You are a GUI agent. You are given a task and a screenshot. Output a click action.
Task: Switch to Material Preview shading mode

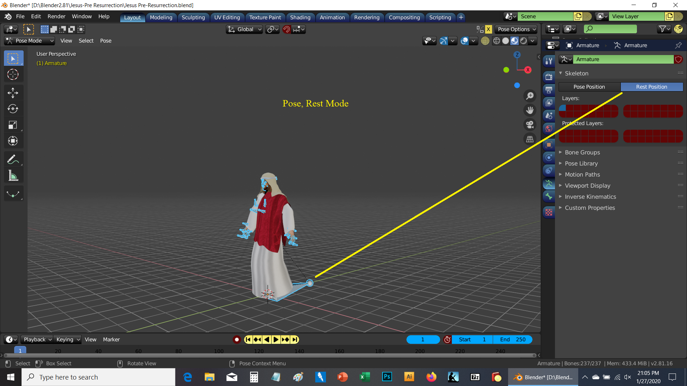click(515, 41)
